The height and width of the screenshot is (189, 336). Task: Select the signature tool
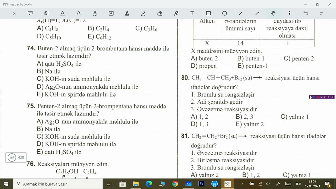tap(127, 13)
